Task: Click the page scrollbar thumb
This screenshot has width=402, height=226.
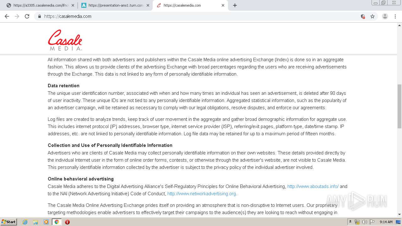Action: 399,106
